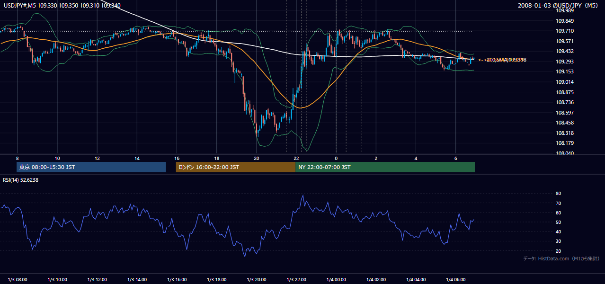Image resolution: width=605 pixels, height=284 pixels.
Task: Click the 1/3 18:00 bottom time label
Action: pos(216,279)
